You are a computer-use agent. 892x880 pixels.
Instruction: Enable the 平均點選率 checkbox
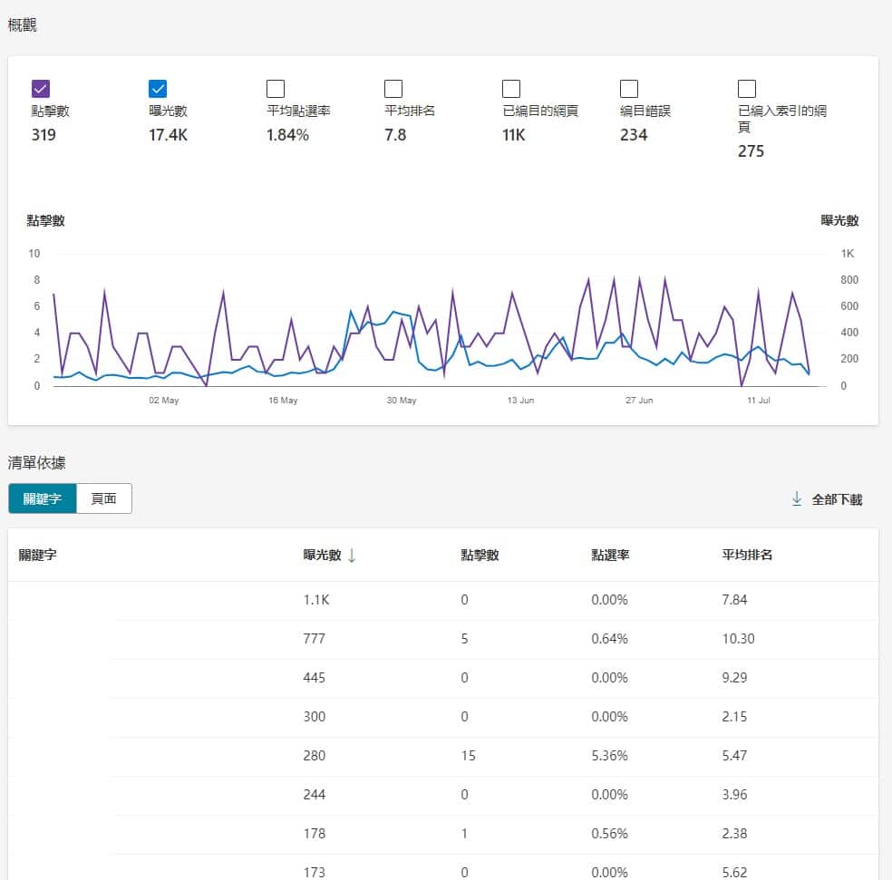pyautogui.click(x=276, y=88)
